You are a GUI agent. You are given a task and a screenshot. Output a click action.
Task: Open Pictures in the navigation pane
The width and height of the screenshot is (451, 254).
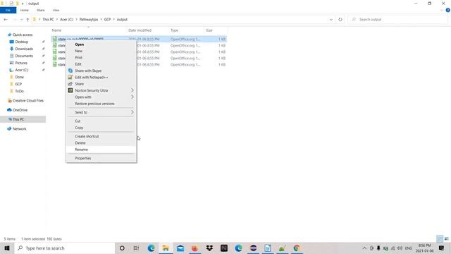coord(21,63)
